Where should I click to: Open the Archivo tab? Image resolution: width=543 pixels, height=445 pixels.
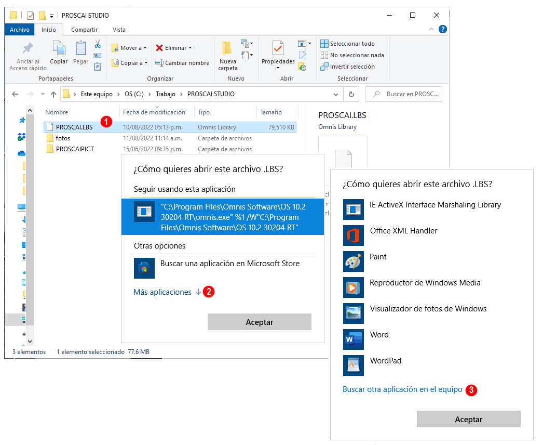(x=20, y=30)
